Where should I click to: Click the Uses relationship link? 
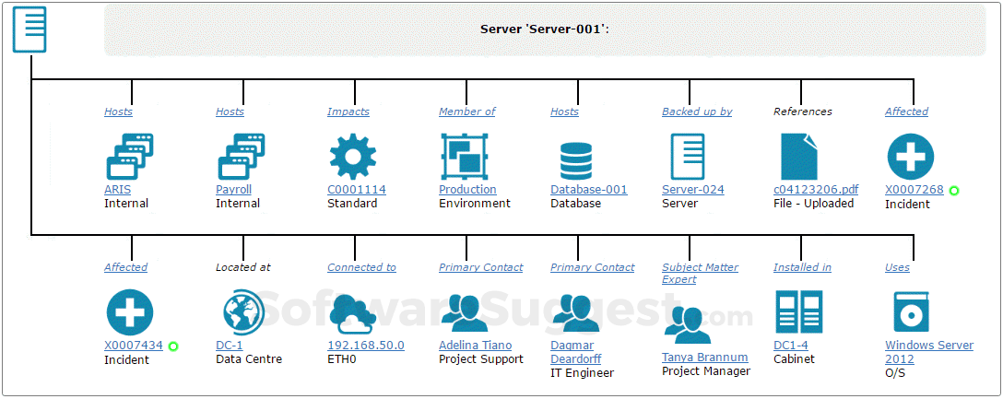(897, 267)
